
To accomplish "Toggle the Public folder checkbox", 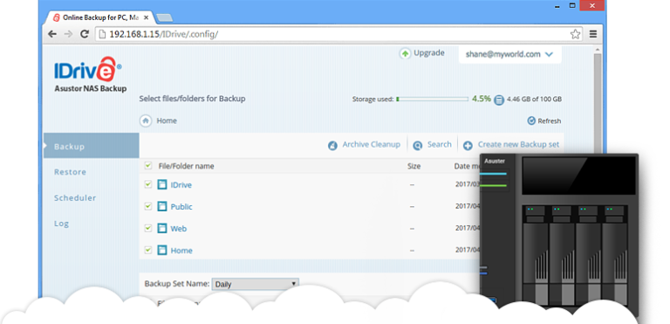I will pos(148,206).
